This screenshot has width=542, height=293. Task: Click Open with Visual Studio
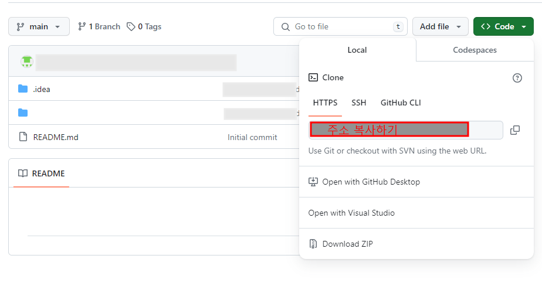416,213
